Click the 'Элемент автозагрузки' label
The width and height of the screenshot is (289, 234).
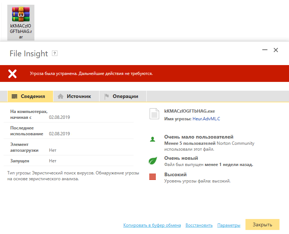[x=25, y=147]
